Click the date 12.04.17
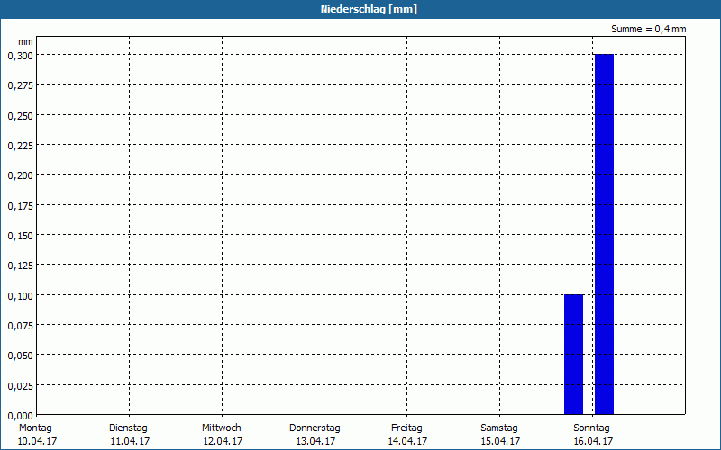Screen dimensions: 721x450 223,442
